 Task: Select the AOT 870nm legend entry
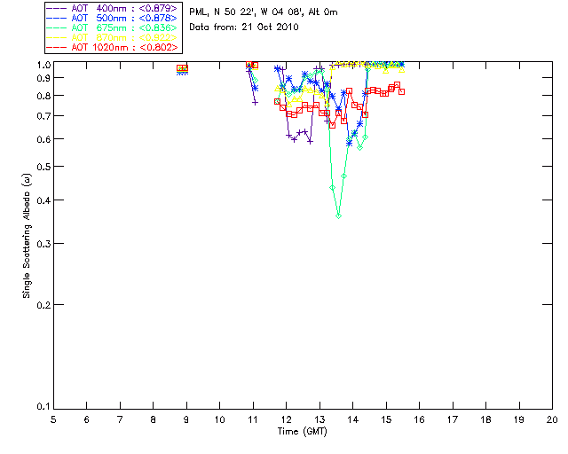113,37
